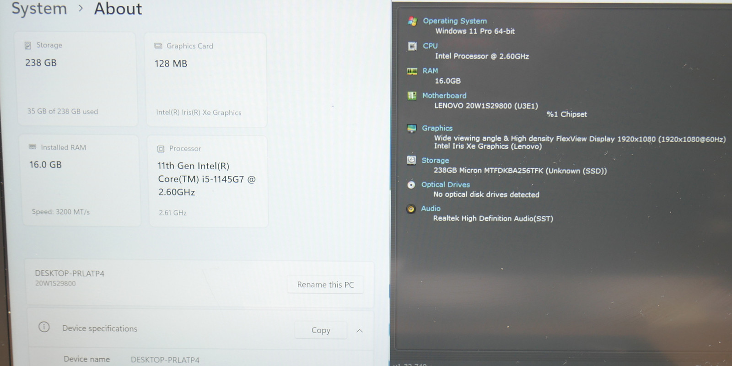The width and height of the screenshot is (732, 366).
Task: Click the 238GB Micron MTFDKBA256TFK text
Action: (520, 171)
